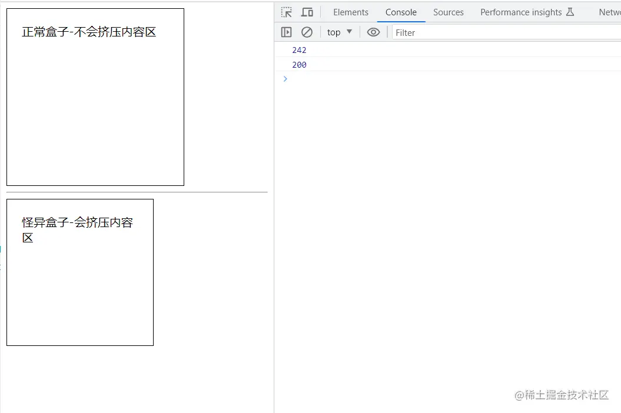621x413 pixels.
Task: Switch to the Elements tab
Action: pos(351,12)
